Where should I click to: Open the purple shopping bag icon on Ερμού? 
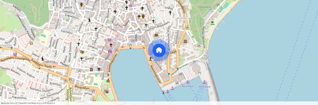[x=110, y=51]
